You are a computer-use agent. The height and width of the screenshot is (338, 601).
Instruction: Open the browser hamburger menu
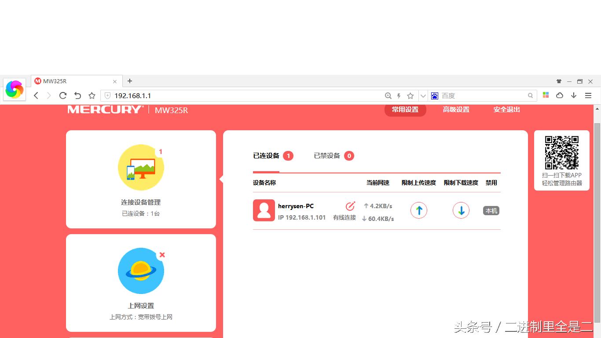(588, 96)
